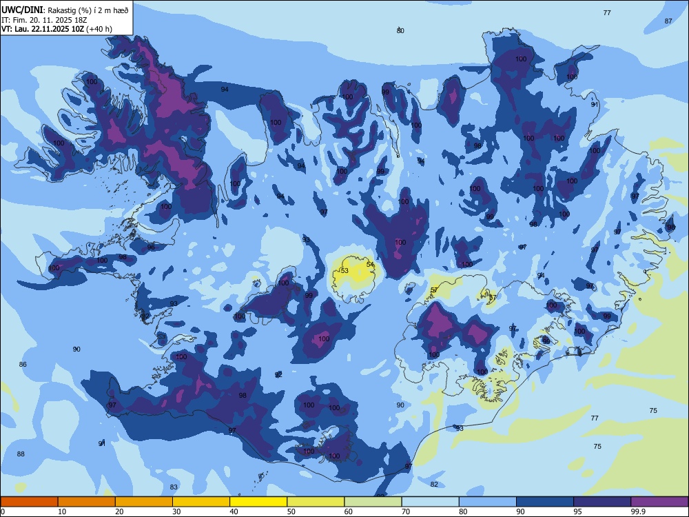This screenshot has width=689, height=517.
Task: Click the dark orange 0–10 legend swatch
Action: [29, 502]
